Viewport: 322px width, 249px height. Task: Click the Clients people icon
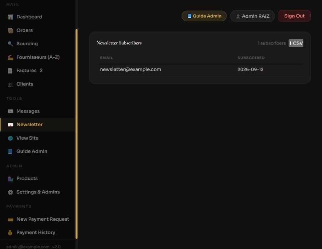pos(10,84)
